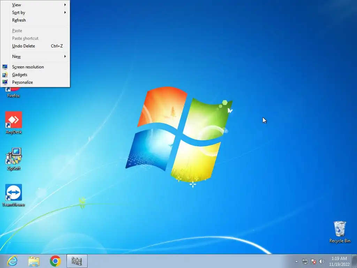This screenshot has height=268, width=357.
Task: Click the TeamViewer label text
Action: pyautogui.click(x=14, y=204)
